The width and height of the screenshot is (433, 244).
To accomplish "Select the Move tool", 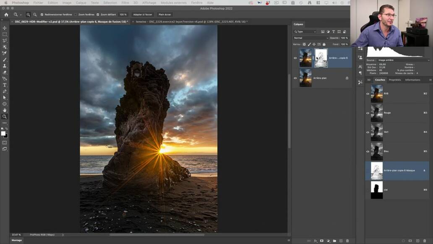I will 5,28.
